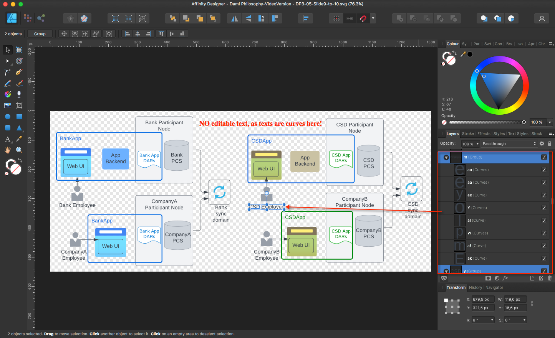The image size is (555, 338).
Task: Switch to the Stroke tab
Action: [x=468, y=134]
